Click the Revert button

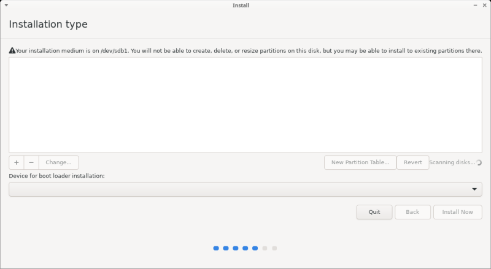point(412,162)
